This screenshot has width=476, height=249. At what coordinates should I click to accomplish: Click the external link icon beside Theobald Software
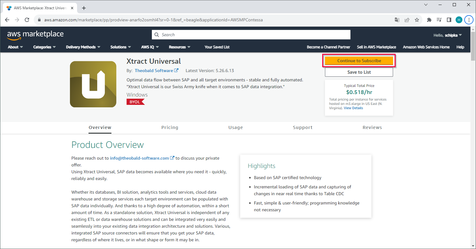(176, 71)
